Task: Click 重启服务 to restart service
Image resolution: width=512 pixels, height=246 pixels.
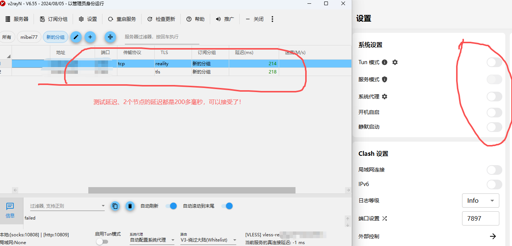Action: coord(122,19)
